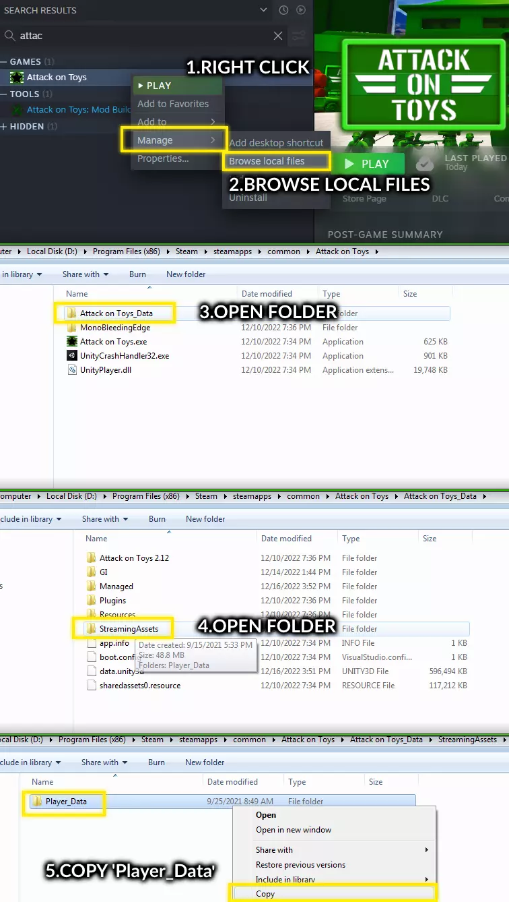509x902 pixels.
Task: Click the recent activity clock icon in Steam
Action: tap(283, 10)
